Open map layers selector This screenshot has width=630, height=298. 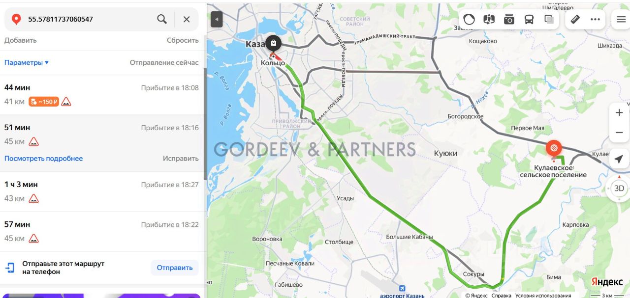(549, 20)
